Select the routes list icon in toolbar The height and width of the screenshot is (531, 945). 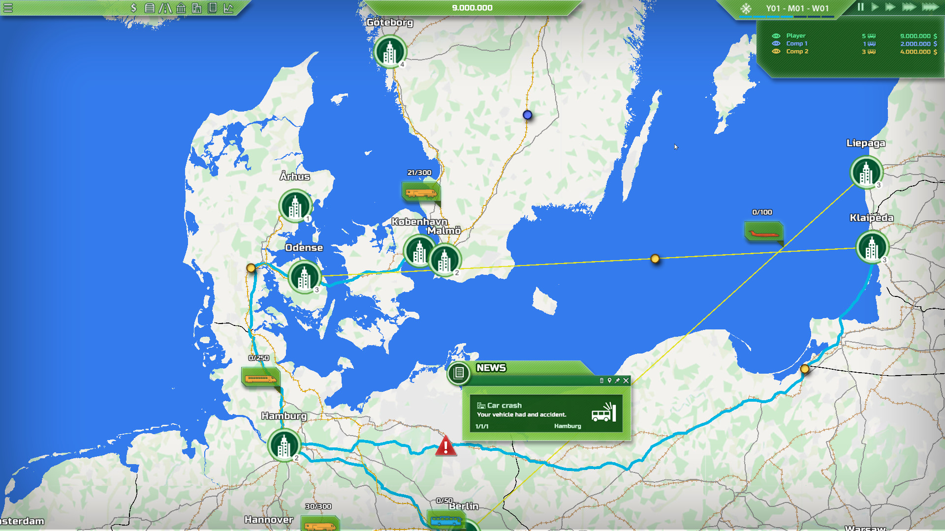click(150, 7)
